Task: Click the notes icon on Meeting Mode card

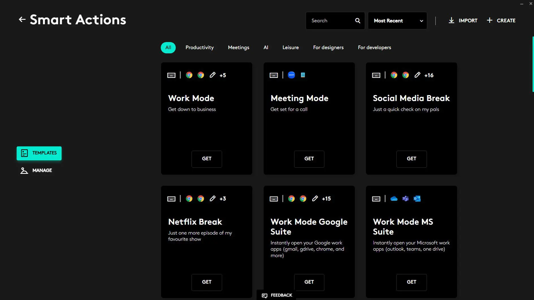Action: click(303, 75)
